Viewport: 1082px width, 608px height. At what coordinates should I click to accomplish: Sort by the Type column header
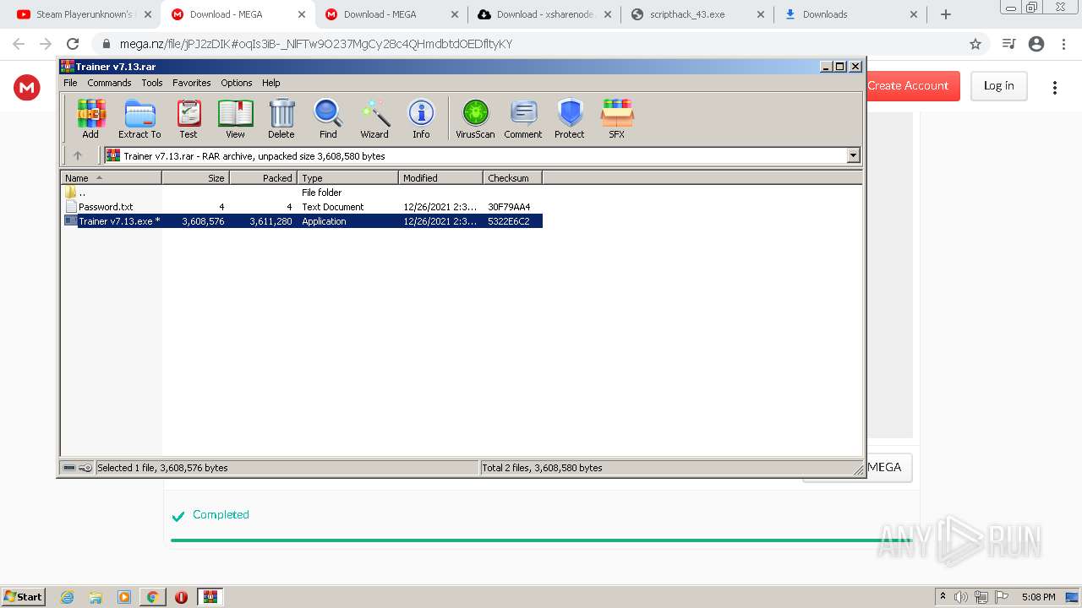click(x=347, y=178)
